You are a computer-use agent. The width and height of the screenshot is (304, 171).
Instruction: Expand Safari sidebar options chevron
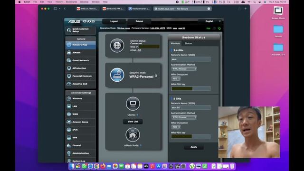click(59, 9)
